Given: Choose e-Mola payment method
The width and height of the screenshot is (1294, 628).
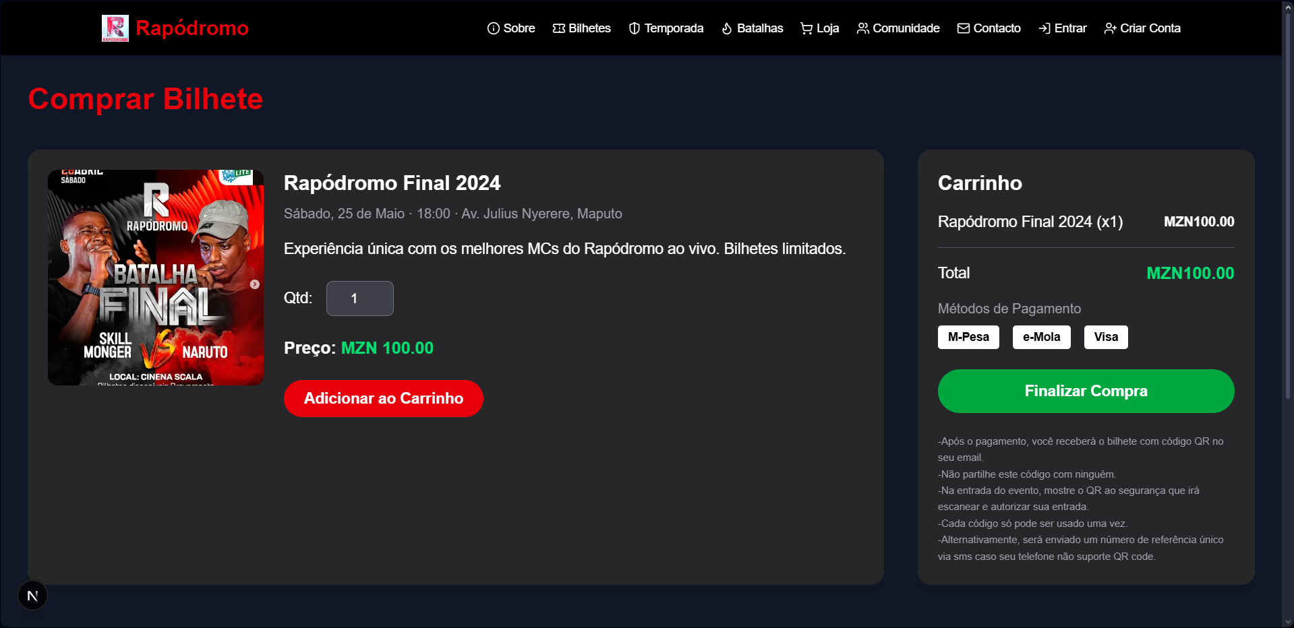Looking at the screenshot, I should pos(1041,337).
